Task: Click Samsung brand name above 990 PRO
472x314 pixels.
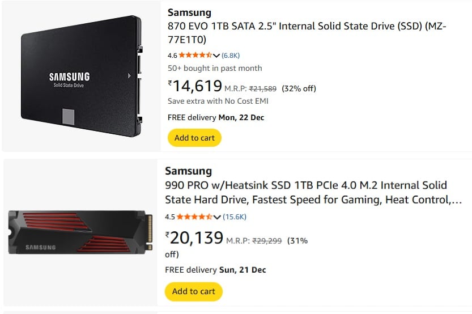Action: click(x=188, y=171)
